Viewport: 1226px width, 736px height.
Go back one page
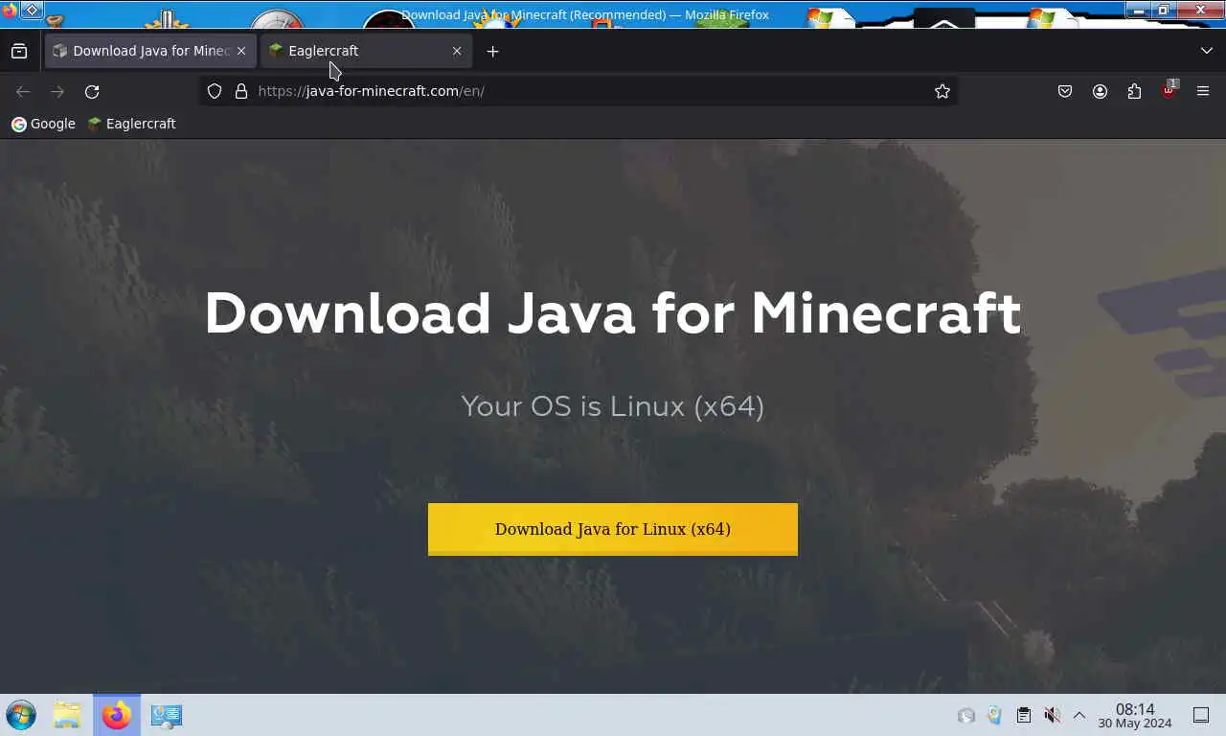[x=23, y=91]
